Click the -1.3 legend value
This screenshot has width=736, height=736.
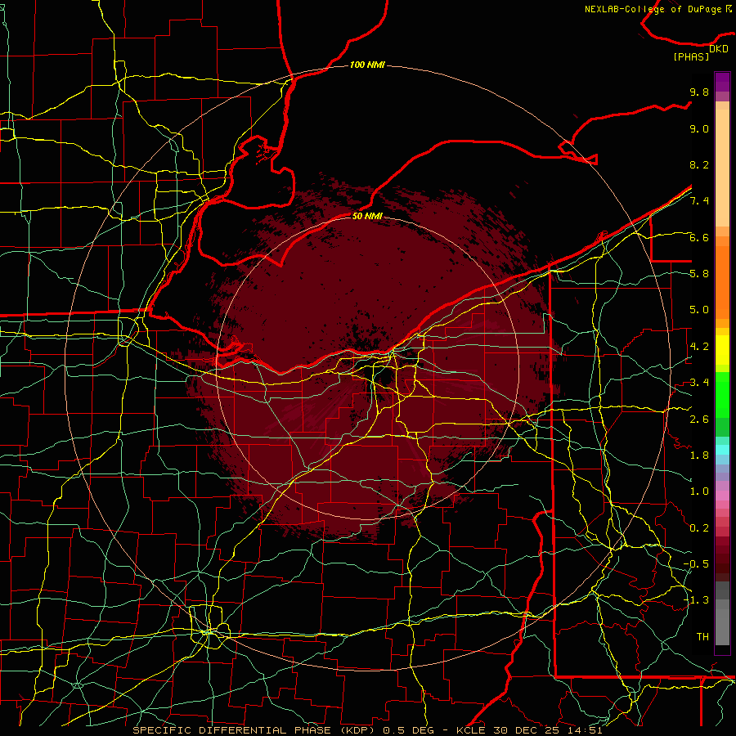pos(696,600)
